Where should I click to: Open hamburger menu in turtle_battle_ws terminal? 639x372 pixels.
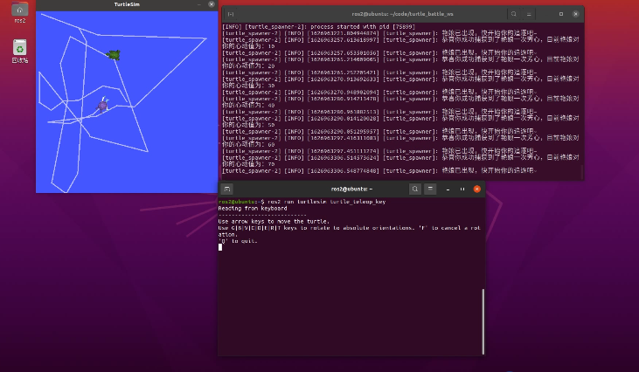click(531, 14)
